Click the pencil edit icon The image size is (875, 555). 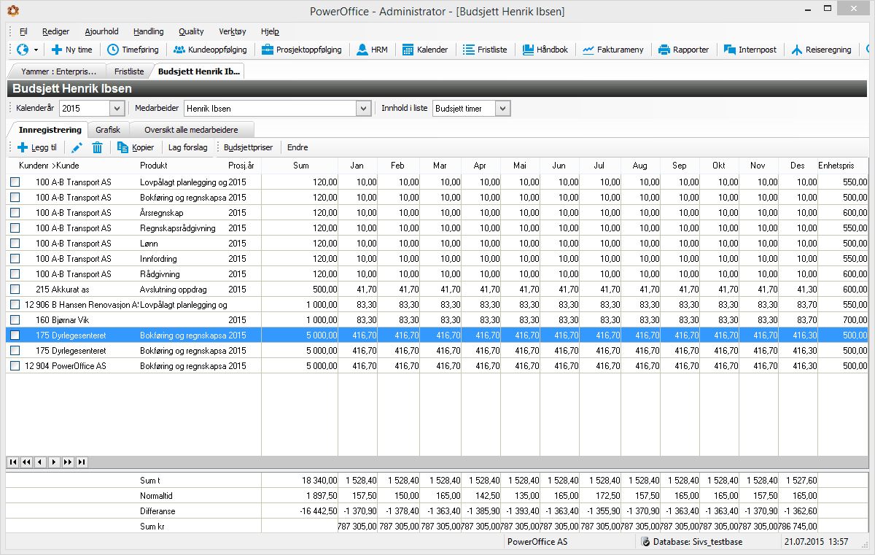pyautogui.click(x=77, y=147)
